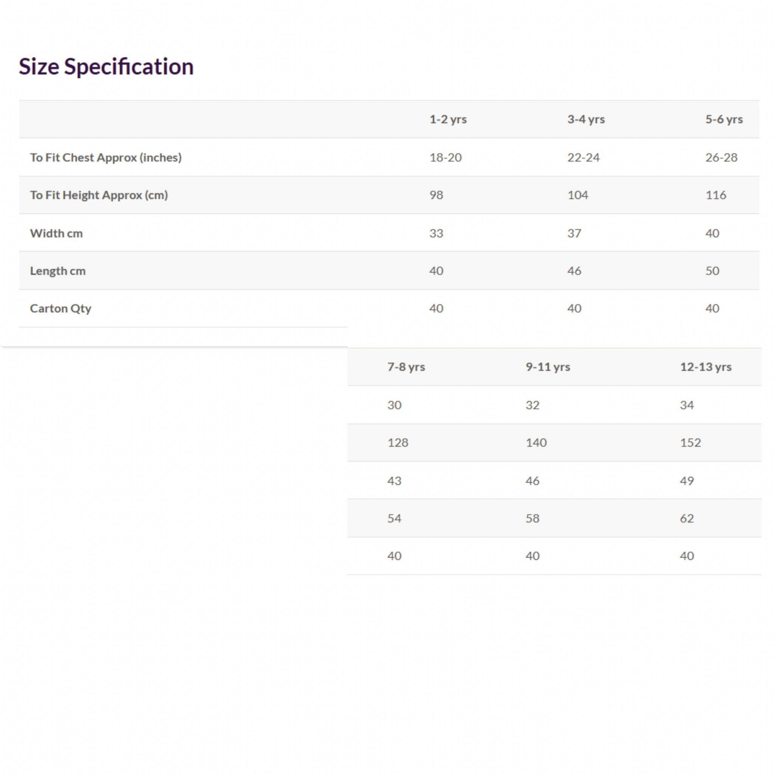Pick the chest value "26-28"
The image size is (774, 774).
tap(721, 158)
